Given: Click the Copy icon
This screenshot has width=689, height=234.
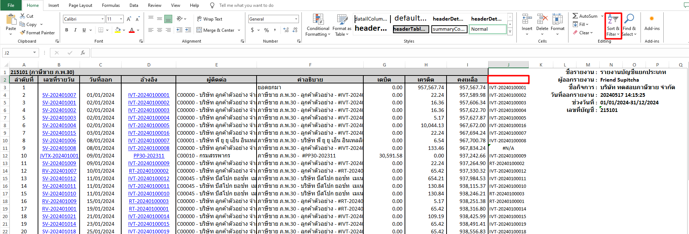Looking at the screenshot, I should (23, 24).
